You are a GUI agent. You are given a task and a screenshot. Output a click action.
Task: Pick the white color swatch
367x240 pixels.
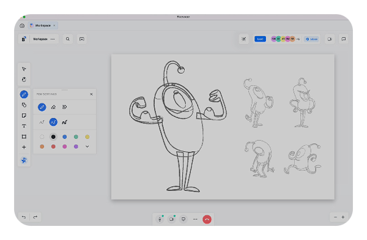[x=42, y=137]
